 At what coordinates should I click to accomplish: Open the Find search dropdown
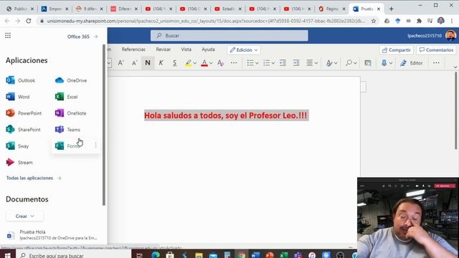click(351, 63)
